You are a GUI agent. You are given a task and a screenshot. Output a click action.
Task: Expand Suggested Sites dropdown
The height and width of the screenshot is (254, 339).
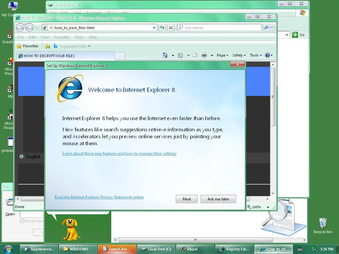coord(89,46)
